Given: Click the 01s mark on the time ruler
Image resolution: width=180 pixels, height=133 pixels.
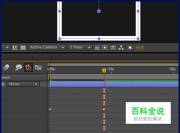Looking at the screenshot, I should 111,69.
